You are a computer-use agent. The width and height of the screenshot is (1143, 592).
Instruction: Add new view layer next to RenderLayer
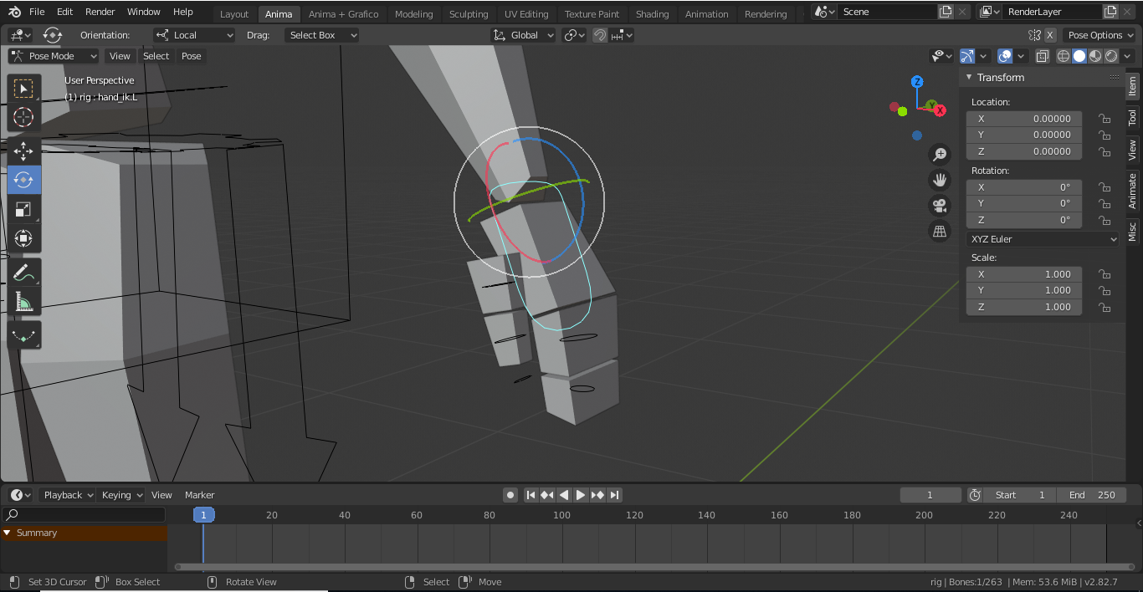pyautogui.click(x=1110, y=12)
